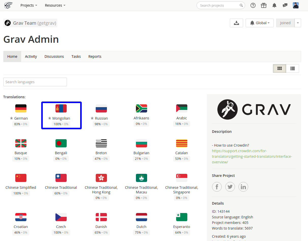308x241 pixels.
Task: Click the 'Project members: 405' text
Action: click(x=230, y=223)
